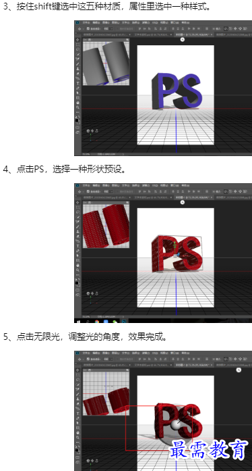Select Brush tool in step 4 screenshot

coord(77,227)
